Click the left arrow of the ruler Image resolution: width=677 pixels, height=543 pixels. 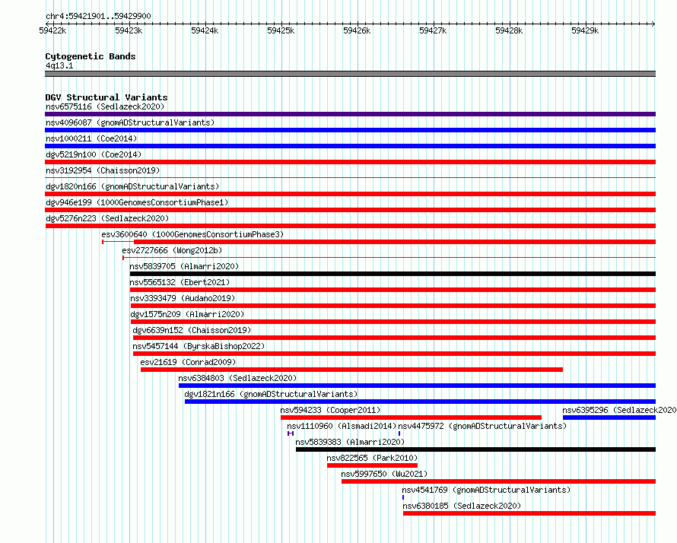click(47, 24)
